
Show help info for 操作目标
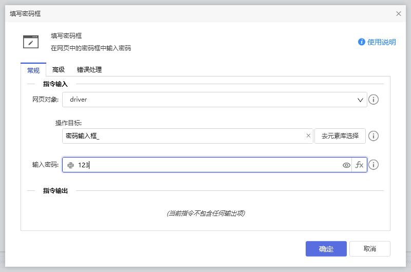(374, 136)
